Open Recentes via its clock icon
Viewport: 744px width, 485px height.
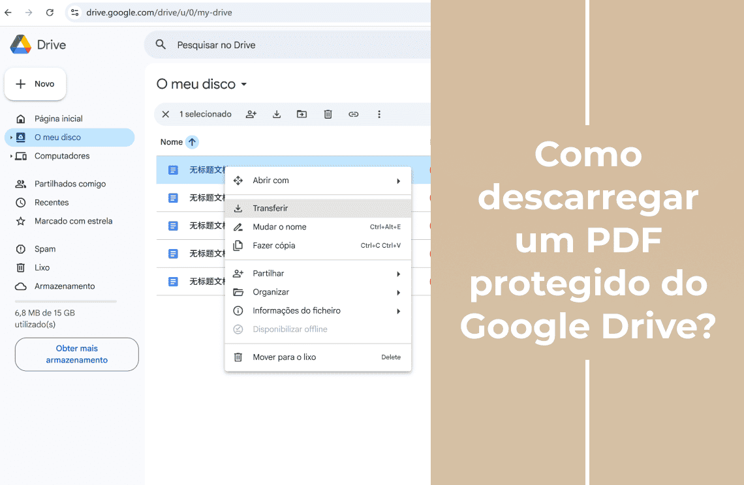coord(22,202)
